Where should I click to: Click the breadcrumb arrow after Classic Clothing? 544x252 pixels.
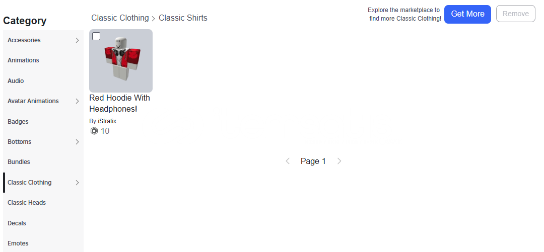[x=154, y=19]
